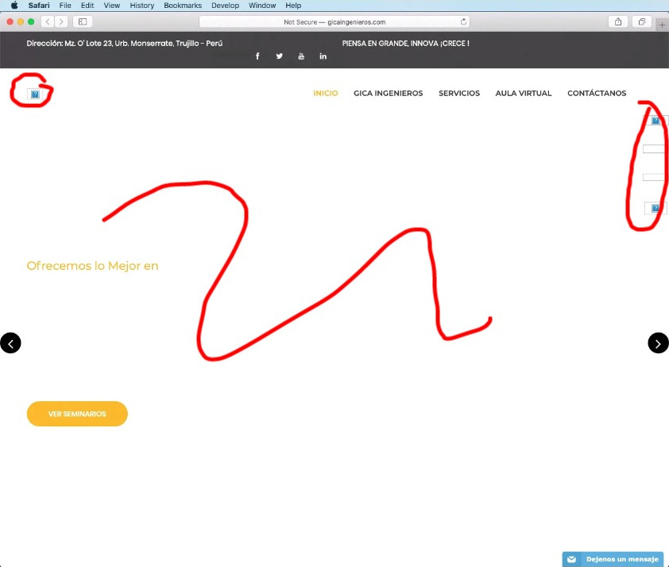Viewport: 669px width, 567px height.
Task: Toggle the Safari sidebar button
Action: [x=83, y=21]
